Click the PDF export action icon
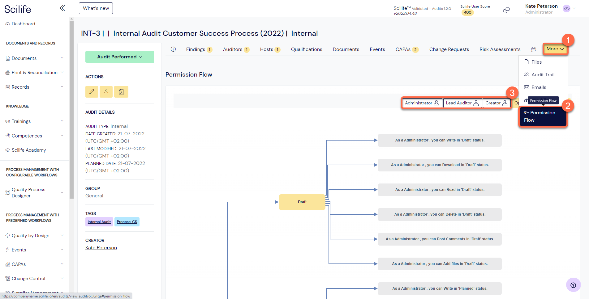Screen dimensions: 589x299 pos(121,92)
